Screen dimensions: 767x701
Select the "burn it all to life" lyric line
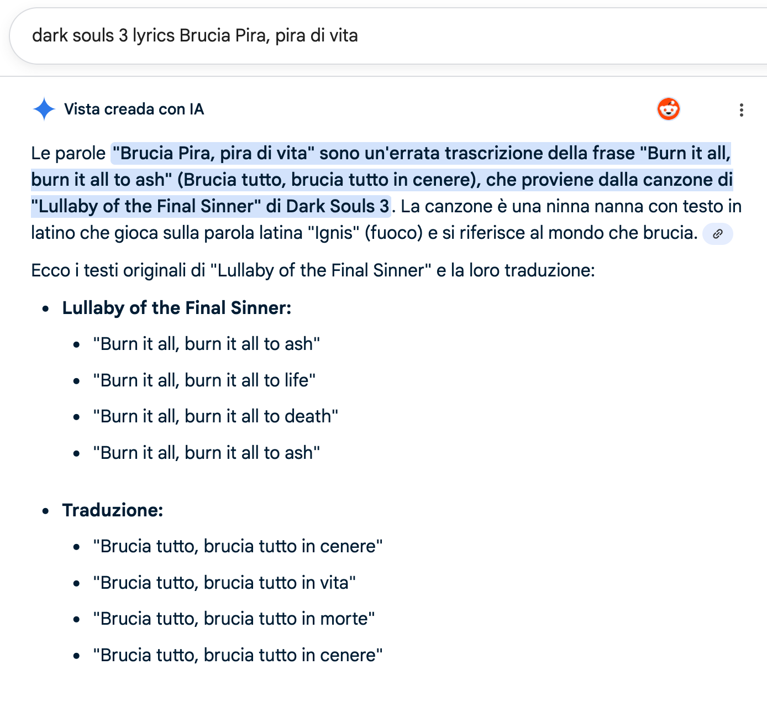[204, 380]
